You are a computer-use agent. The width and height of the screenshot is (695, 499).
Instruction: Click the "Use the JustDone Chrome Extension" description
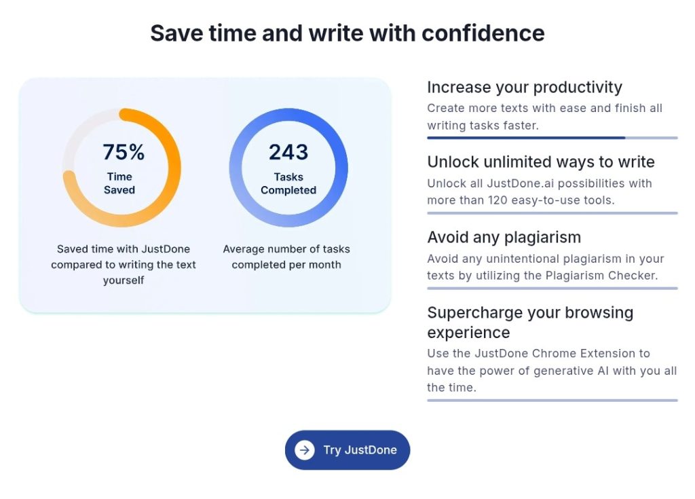(x=551, y=370)
